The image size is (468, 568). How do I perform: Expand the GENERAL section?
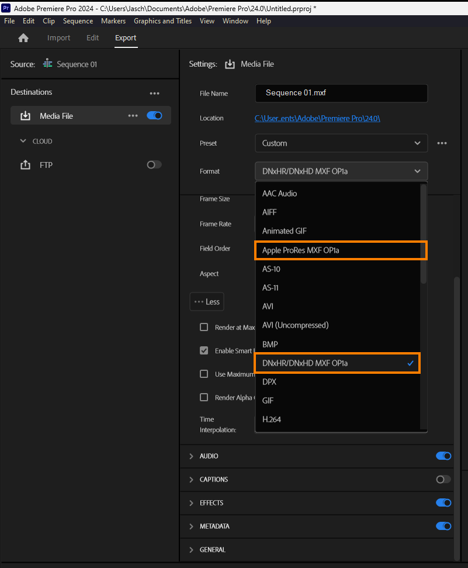[x=192, y=550]
